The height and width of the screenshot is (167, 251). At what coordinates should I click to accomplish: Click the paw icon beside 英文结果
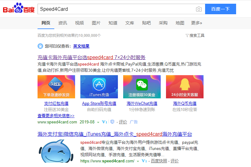pyautogui.click(x=40, y=46)
